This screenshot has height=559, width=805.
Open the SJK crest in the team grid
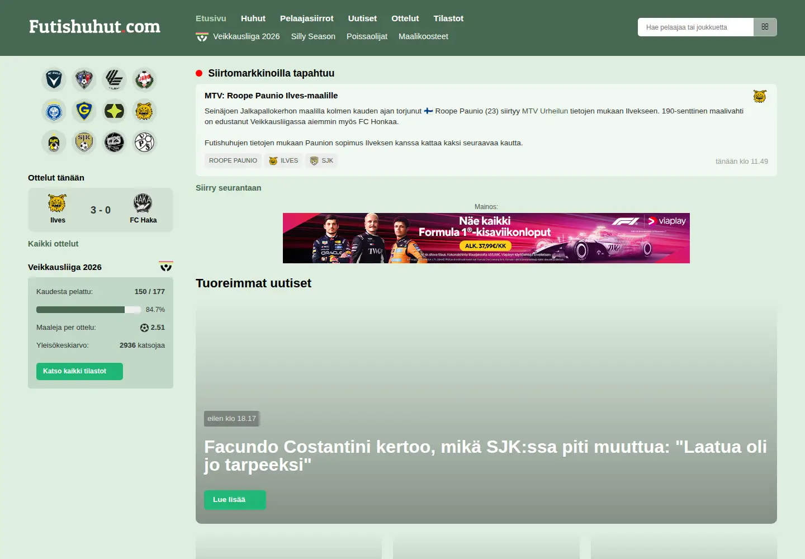[84, 143]
